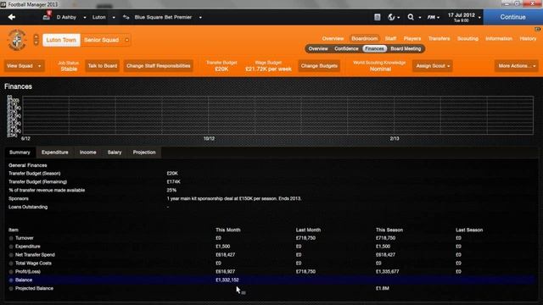Open the search dropdown arrow
This screenshot has width=543, height=305.
420,17
